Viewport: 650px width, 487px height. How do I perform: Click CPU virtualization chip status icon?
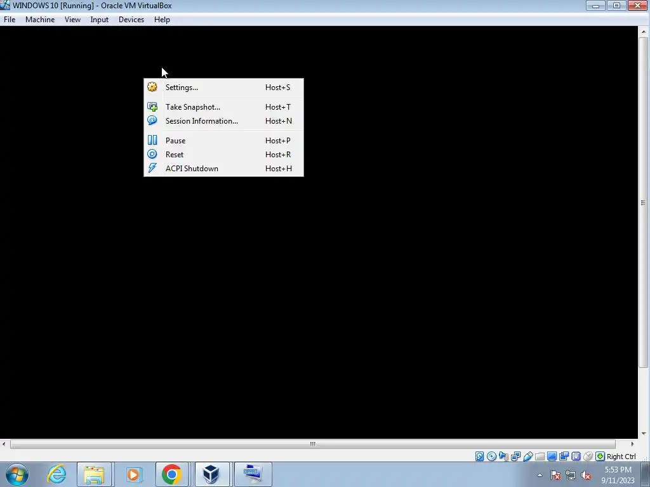(576, 457)
